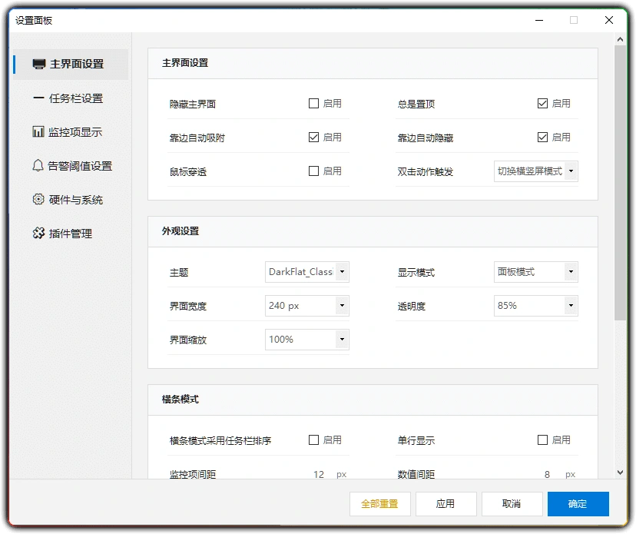
Task: Uncheck 总是置顶 checkbox
Action: 542,104
